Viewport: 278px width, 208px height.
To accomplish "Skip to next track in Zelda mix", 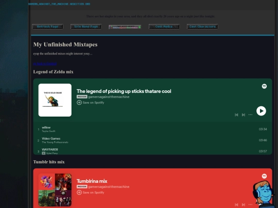I will point(244,115).
